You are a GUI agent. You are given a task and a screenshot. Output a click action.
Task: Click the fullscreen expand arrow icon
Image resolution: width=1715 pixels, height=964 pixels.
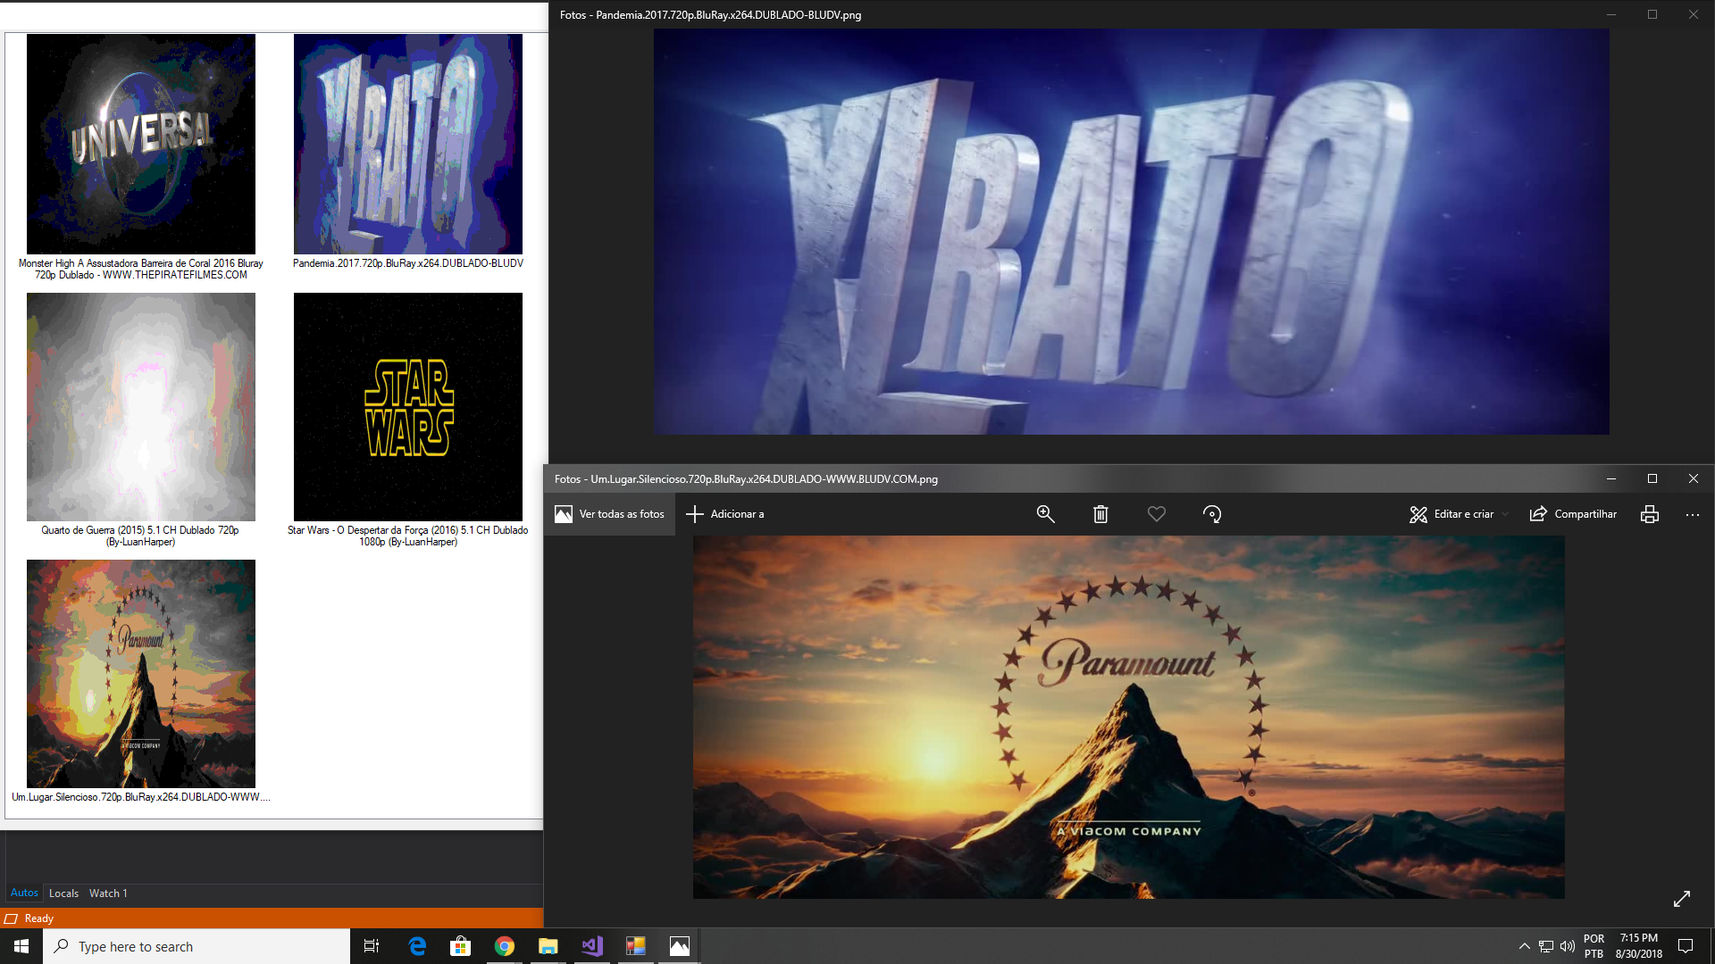(x=1682, y=899)
